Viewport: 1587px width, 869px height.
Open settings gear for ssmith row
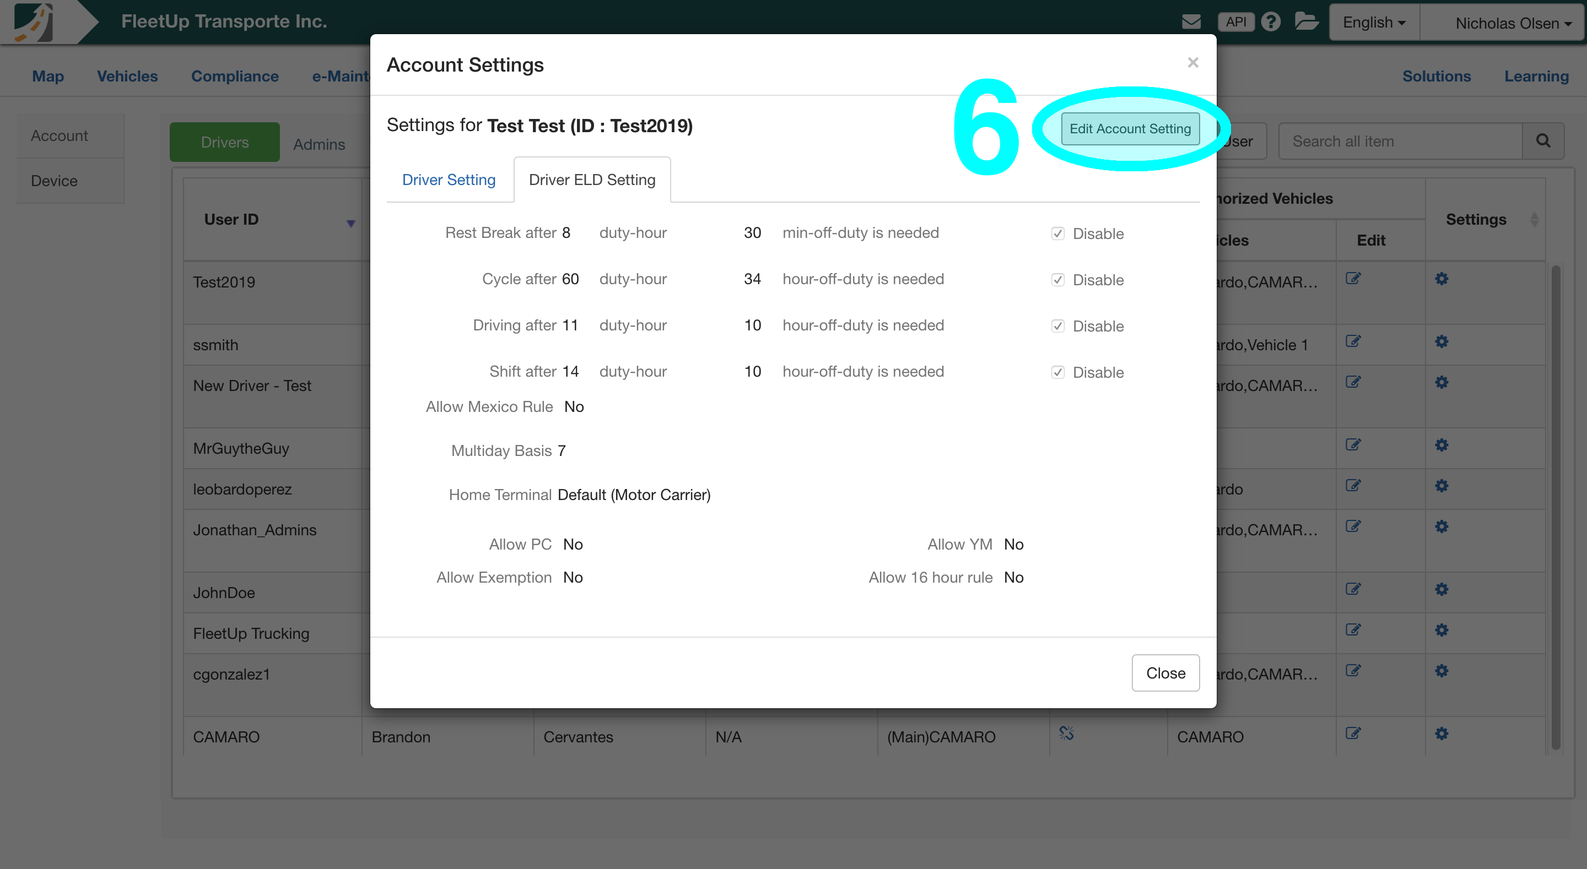[x=1442, y=341]
